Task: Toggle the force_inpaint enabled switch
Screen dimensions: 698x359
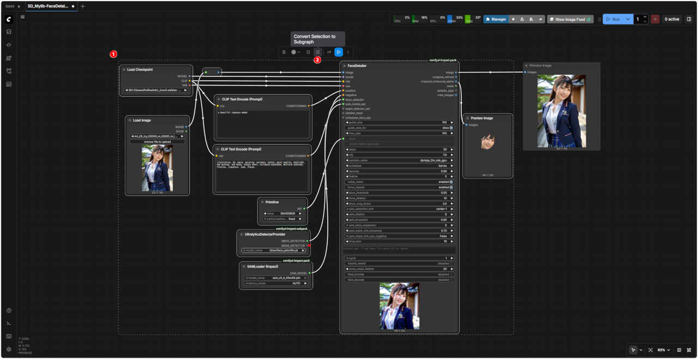Action: pyautogui.click(x=451, y=187)
